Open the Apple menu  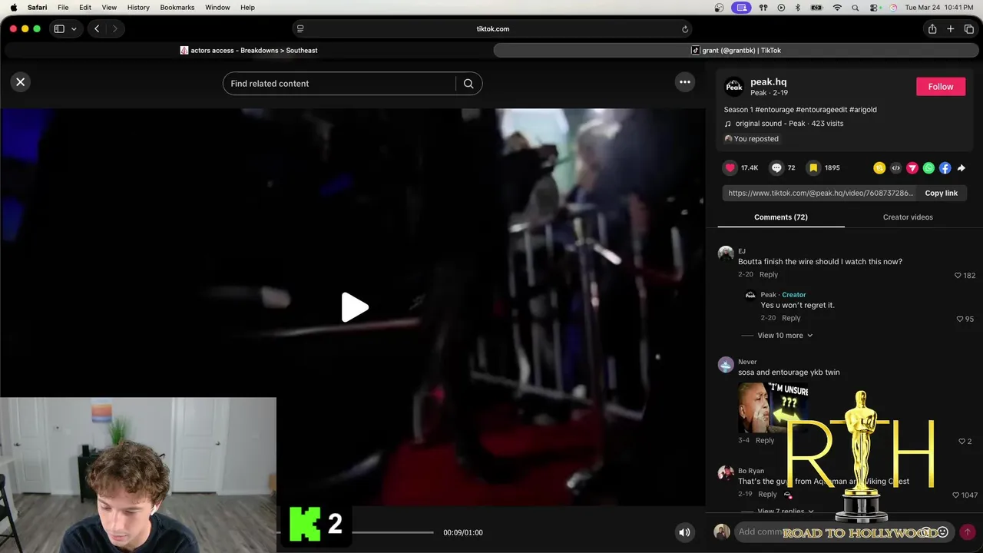(x=13, y=8)
